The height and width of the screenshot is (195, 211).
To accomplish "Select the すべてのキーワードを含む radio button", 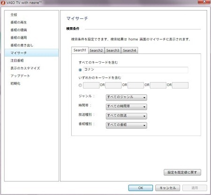I will tap(80, 70).
